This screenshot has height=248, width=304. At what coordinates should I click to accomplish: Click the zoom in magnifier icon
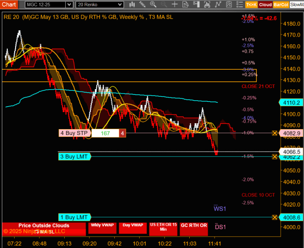(x=153, y=4)
